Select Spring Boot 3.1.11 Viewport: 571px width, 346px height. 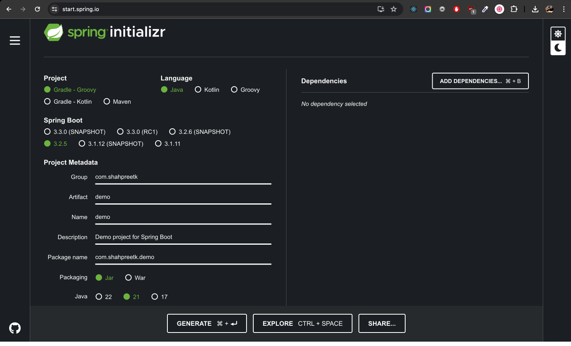(167, 144)
